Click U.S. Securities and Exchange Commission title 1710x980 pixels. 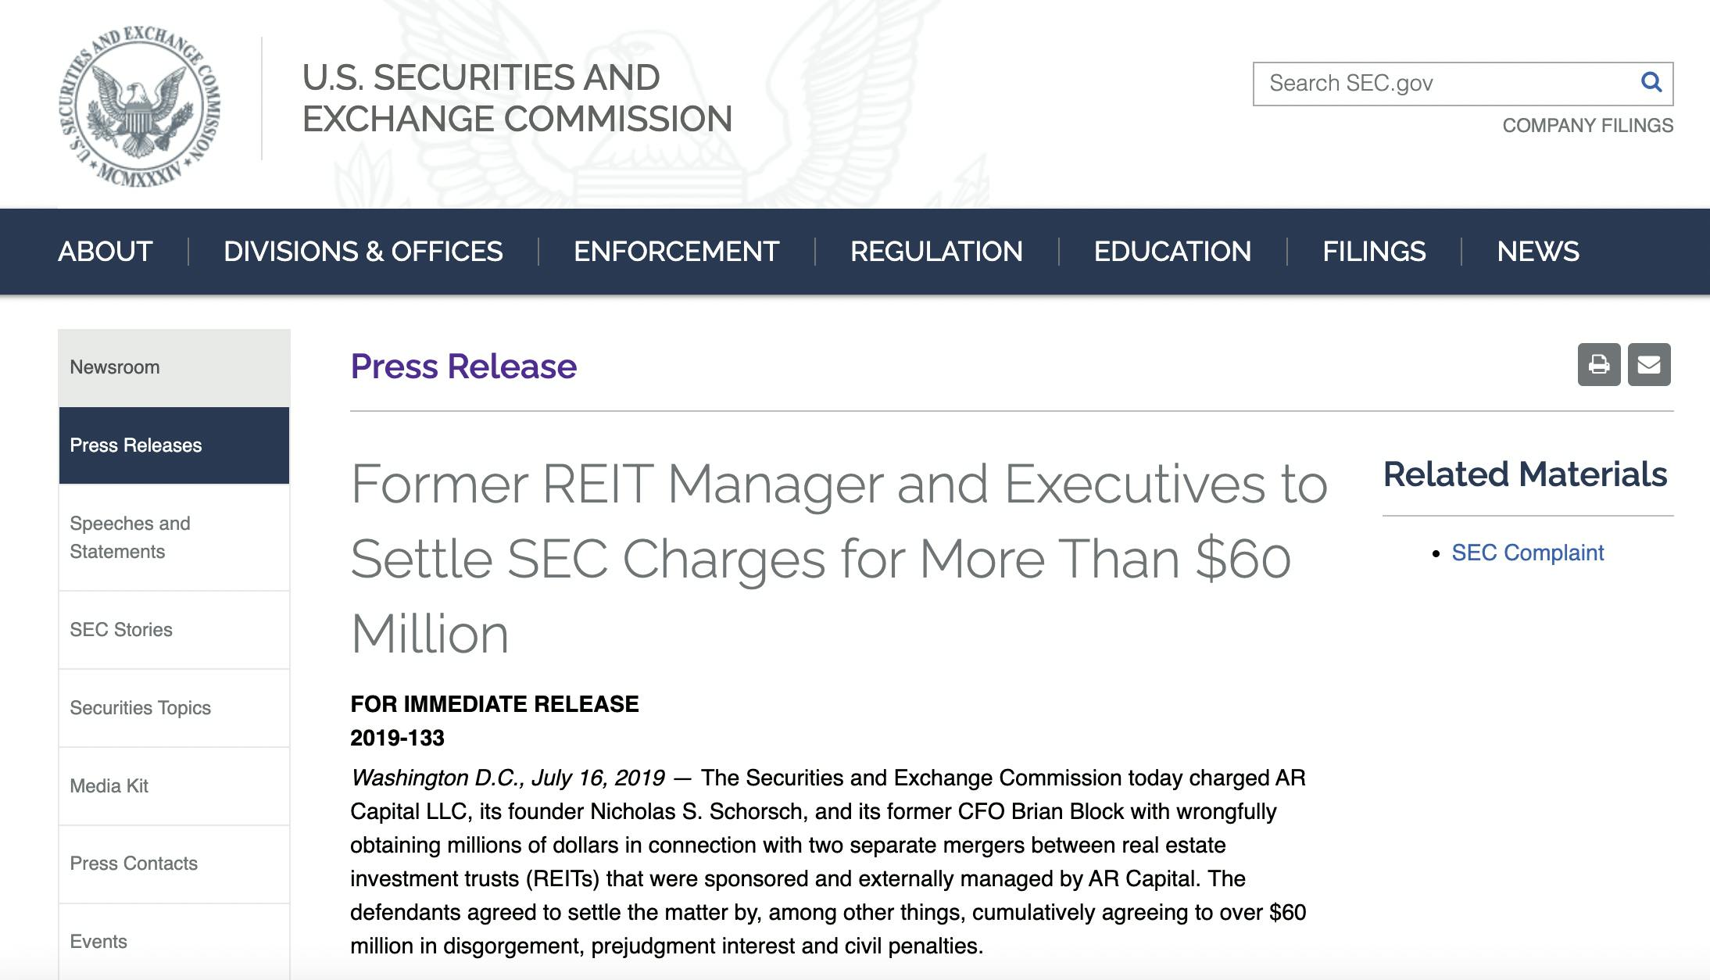click(517, 98)
